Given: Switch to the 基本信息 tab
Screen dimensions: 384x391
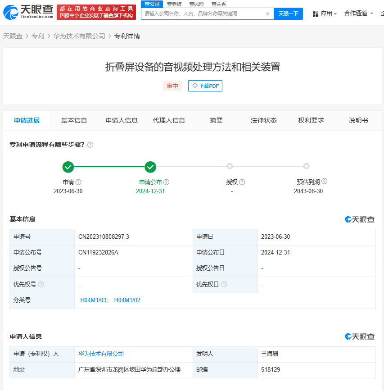Looking at the screenshot, I should coord(74,120).
